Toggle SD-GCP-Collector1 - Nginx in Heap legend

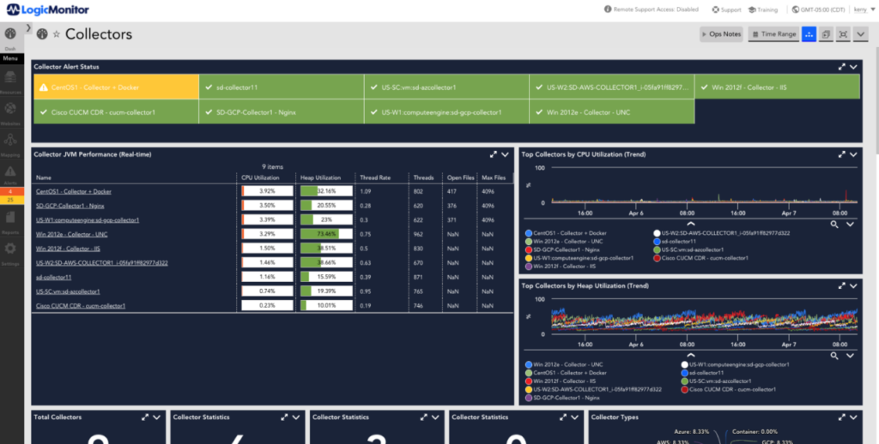pos(562,398)
